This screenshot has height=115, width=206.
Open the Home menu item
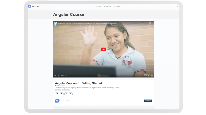pos(98,6)
